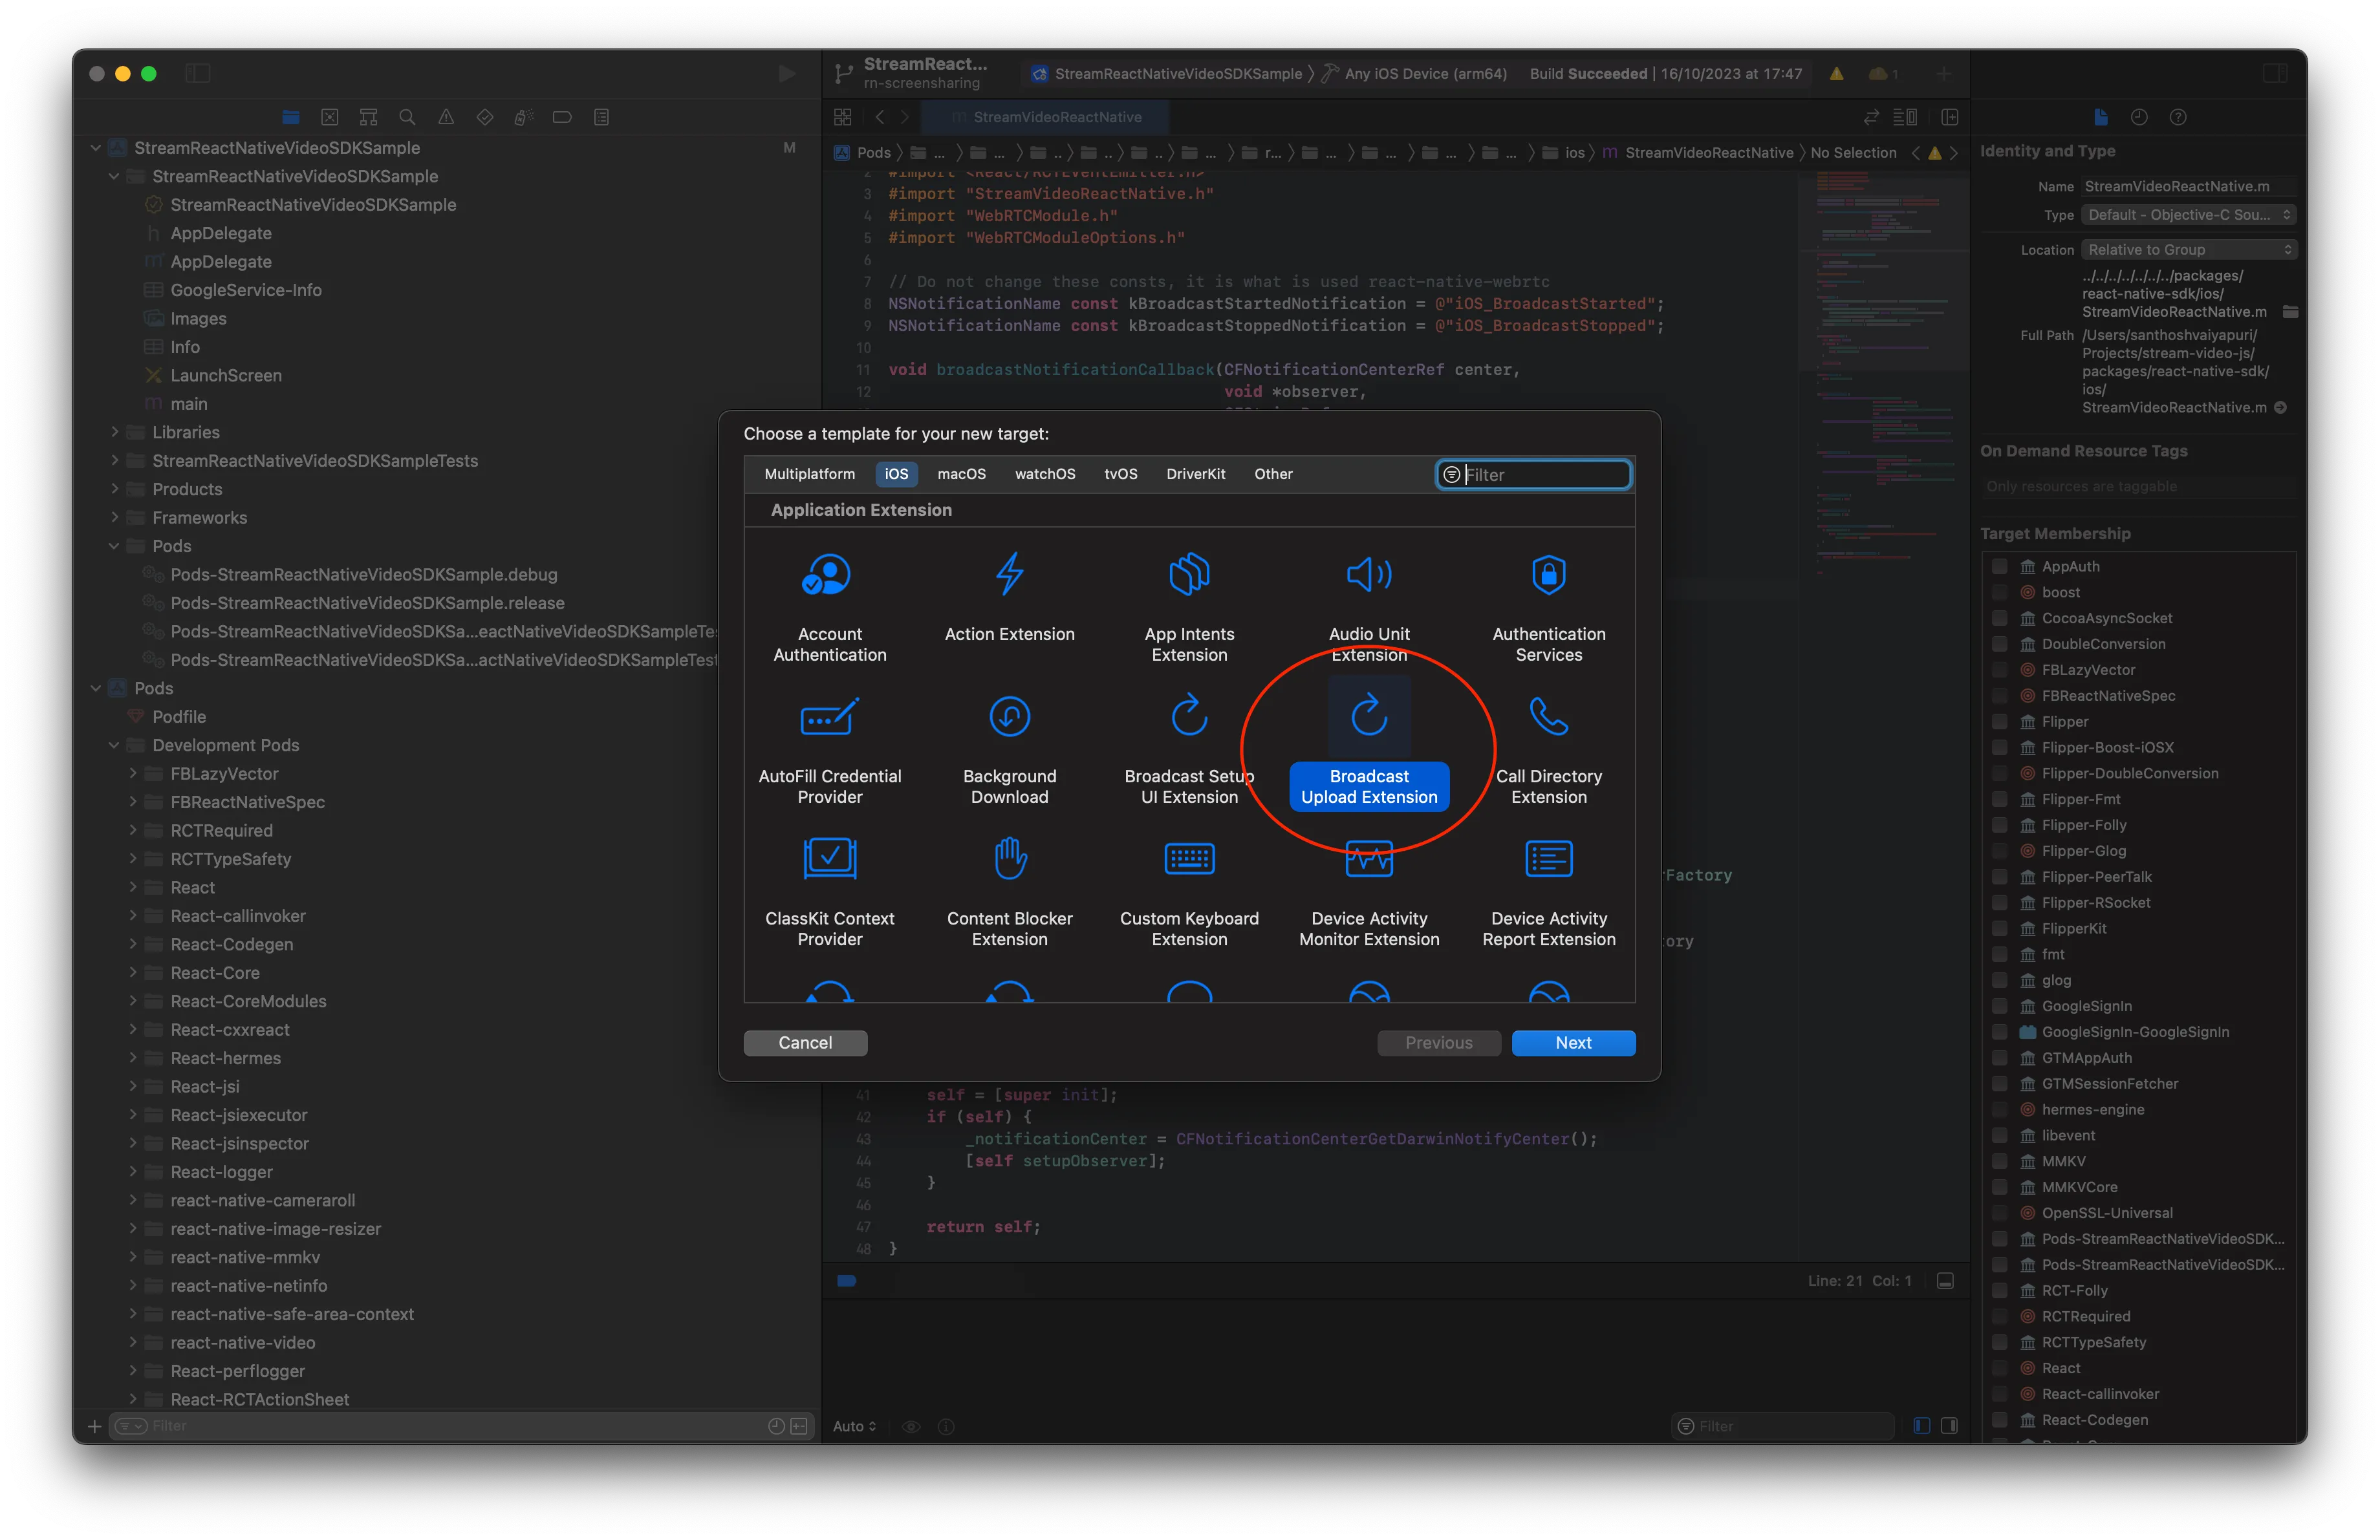
Task: Select the Action Extension template icon
Action: tap(1009, 575)
